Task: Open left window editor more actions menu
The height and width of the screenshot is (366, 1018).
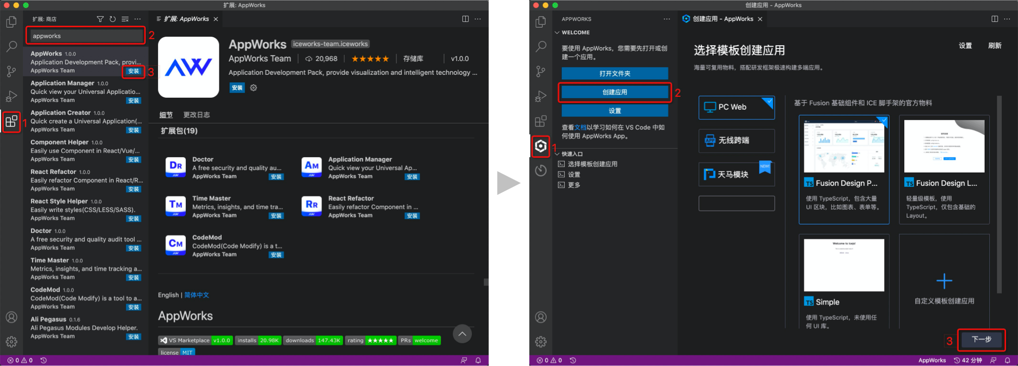Action: coord(478,19)
